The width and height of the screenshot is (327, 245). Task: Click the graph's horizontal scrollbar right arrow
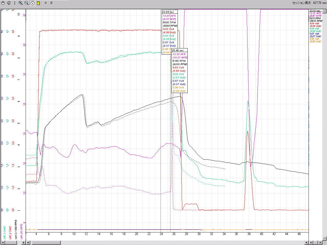coord(307,242)
